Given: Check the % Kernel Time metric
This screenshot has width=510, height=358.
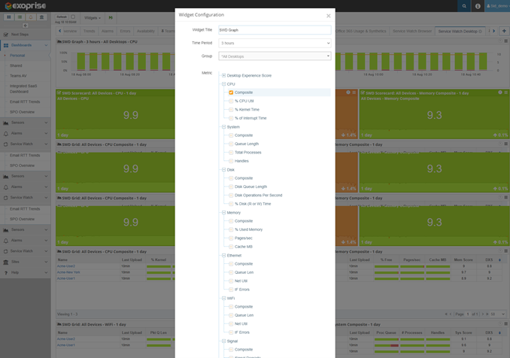Looking at the screenshot, I should [231, 110].
